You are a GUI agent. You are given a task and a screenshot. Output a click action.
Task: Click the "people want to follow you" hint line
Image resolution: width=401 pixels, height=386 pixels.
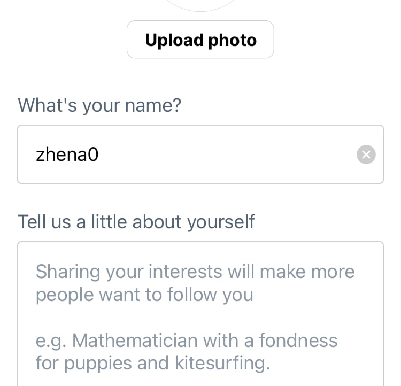tap(144, 295)
